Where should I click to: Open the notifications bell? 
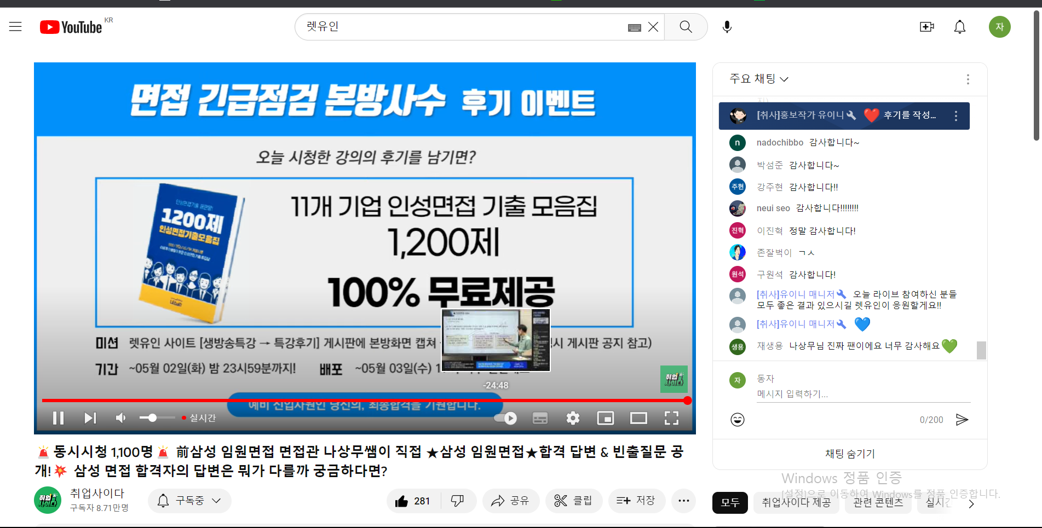pyautogui.click(x=960, y=27)
